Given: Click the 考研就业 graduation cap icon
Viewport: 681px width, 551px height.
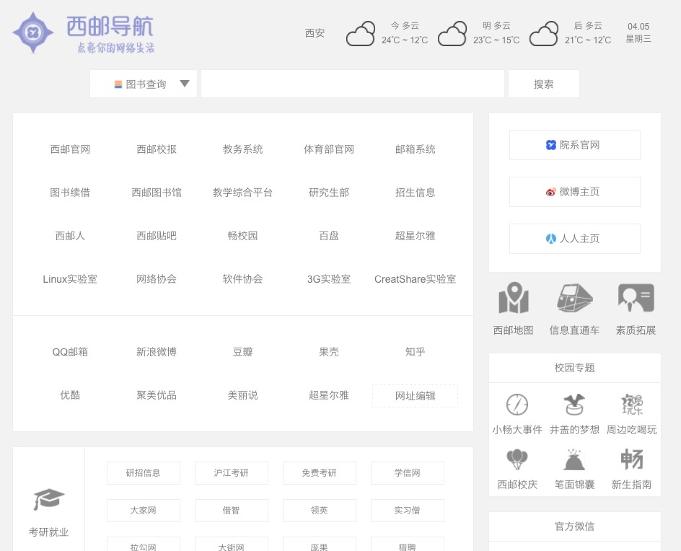Looking at the screenshot, I should 48,499.
